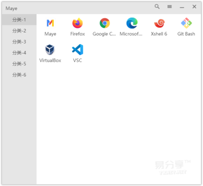Click the Maye title text
The width and height of the screenshot is (203, 186).
pos(11,9)
